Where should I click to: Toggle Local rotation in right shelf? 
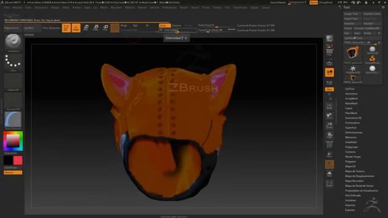pyautogui.click(x=329, y=73)
